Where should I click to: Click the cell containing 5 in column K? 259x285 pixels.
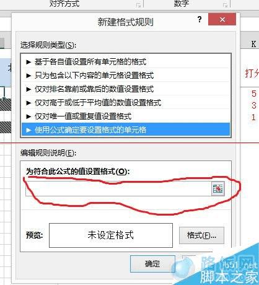coord(253,94)
